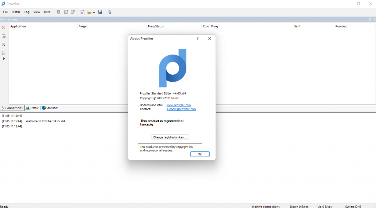
Task: Open the Profile menu
Action: pos(16,12)
